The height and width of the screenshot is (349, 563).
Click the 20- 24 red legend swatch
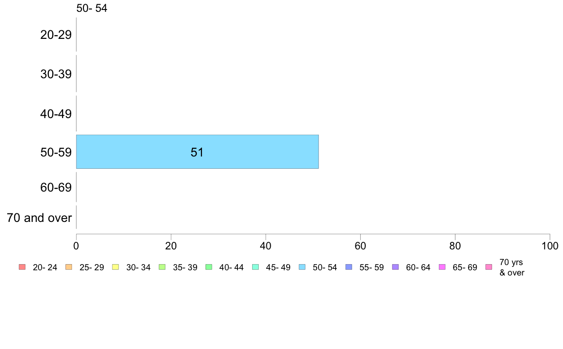pos(22,267)
